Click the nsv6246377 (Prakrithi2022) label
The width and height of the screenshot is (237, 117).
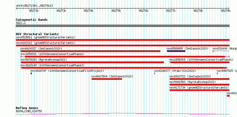click(175, 71)
